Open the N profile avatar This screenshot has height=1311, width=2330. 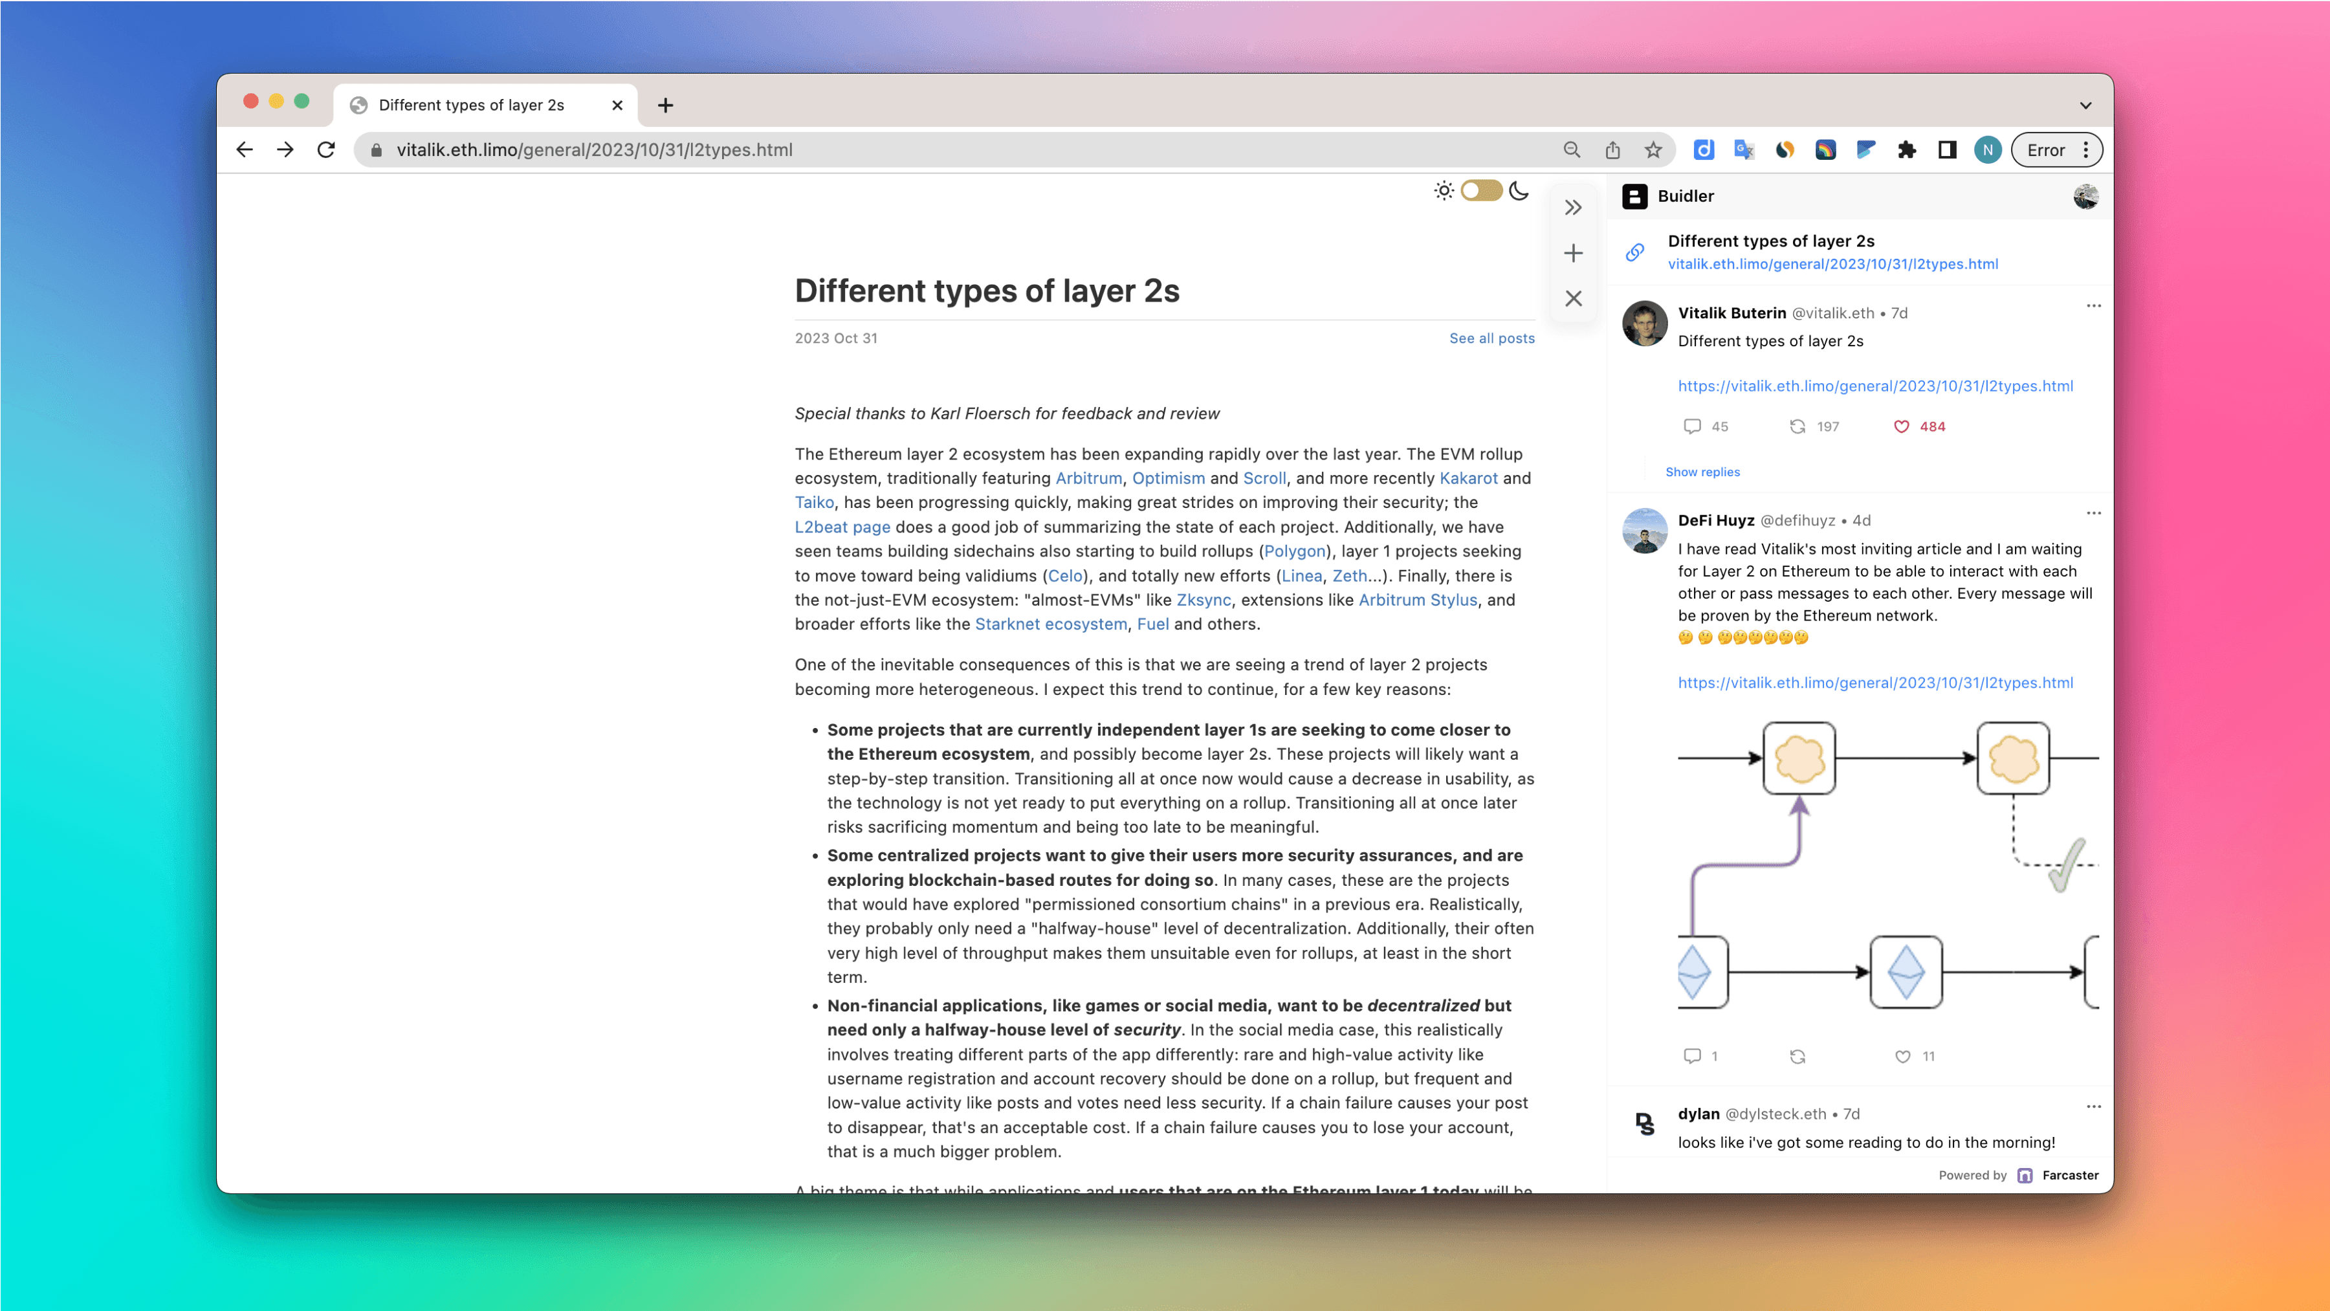[1988, 150]
